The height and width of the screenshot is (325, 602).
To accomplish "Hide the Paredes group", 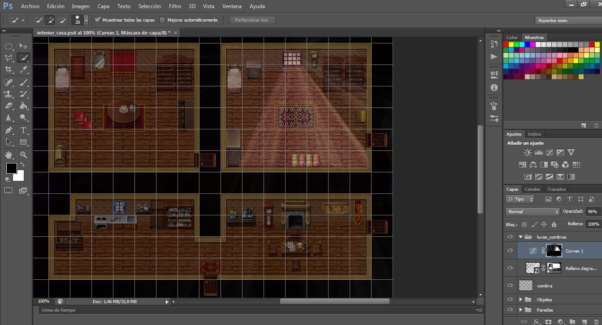I will click(x=510, y=310).
